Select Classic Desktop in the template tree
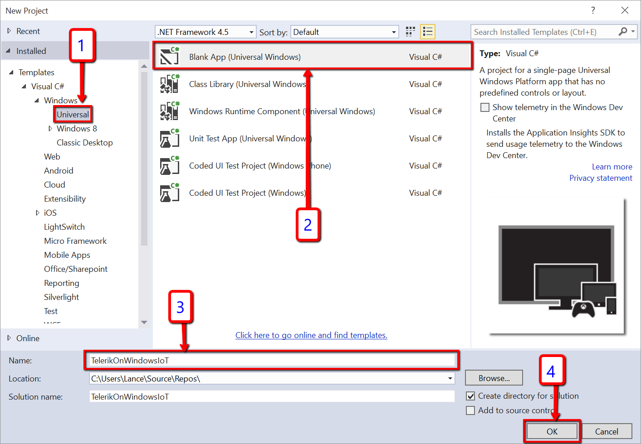The width and height of the screenshot is (641, 444). click(84, 143)
